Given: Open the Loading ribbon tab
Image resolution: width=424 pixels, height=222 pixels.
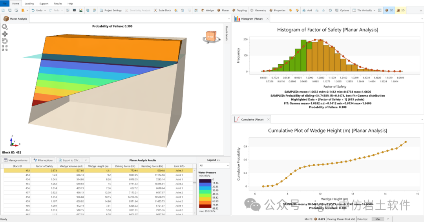Looking at the screenshot, I should pos(29,3).
